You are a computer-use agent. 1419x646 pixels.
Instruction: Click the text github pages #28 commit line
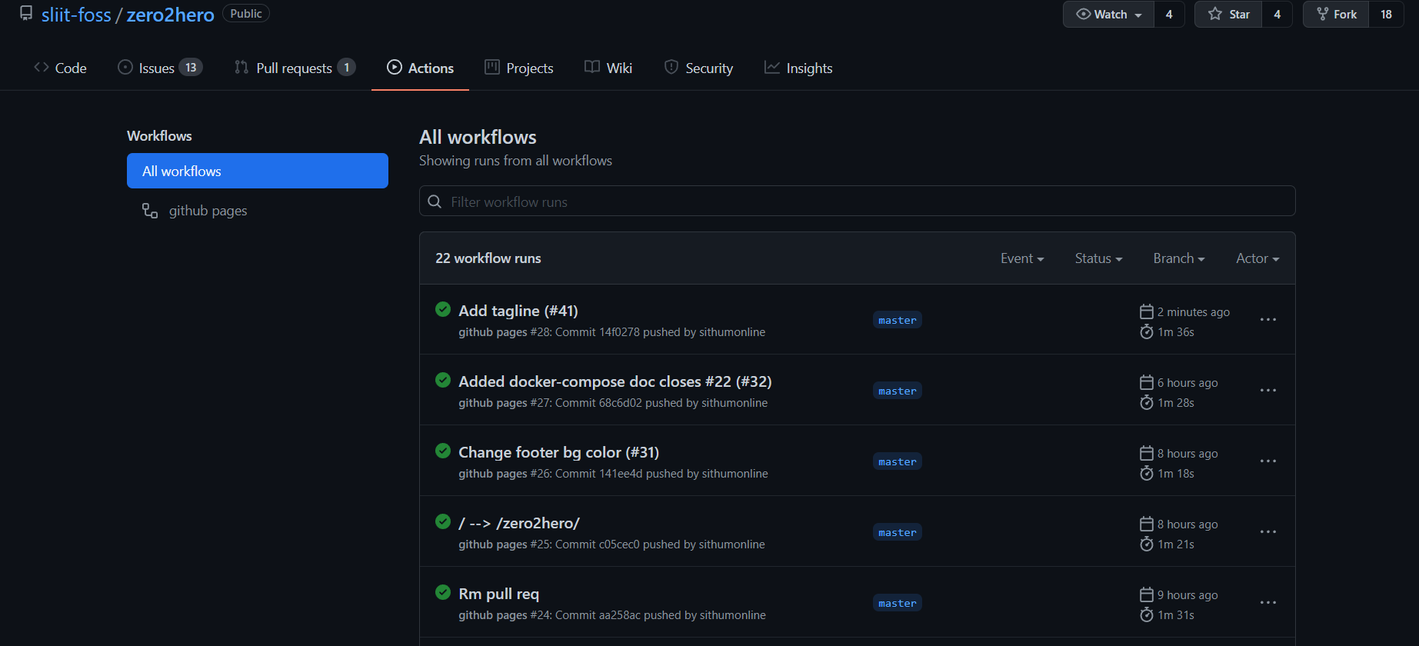point(612,332)
